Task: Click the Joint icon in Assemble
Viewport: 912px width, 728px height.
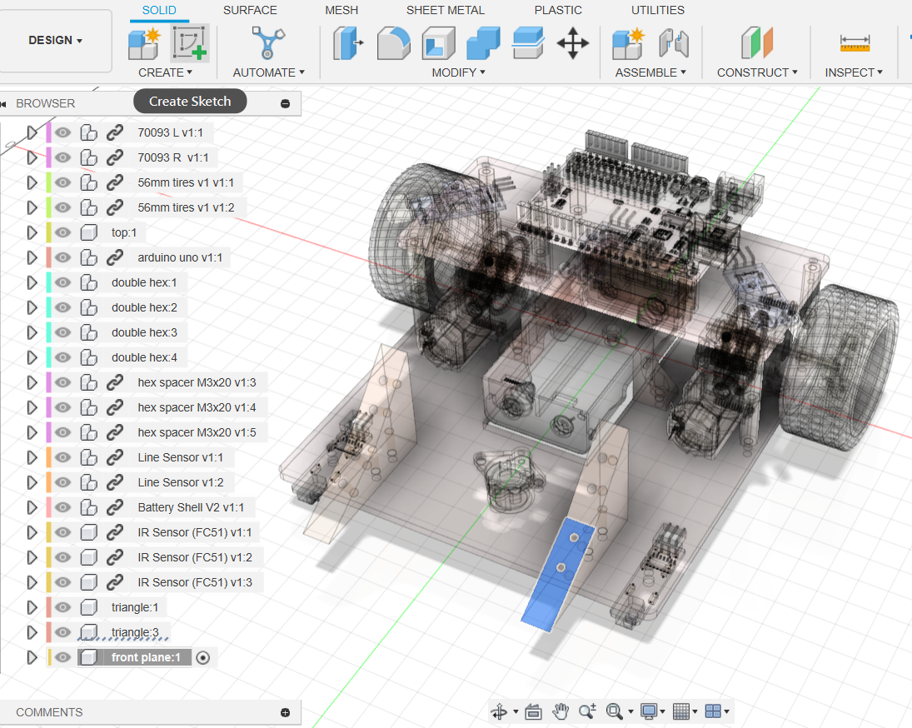Action: click(x=674, y=42)
